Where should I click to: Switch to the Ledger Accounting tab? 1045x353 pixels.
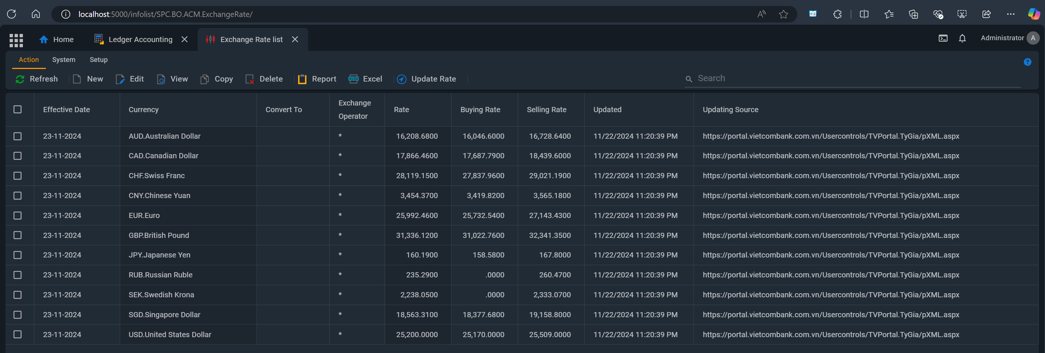[x=133, y=39]
